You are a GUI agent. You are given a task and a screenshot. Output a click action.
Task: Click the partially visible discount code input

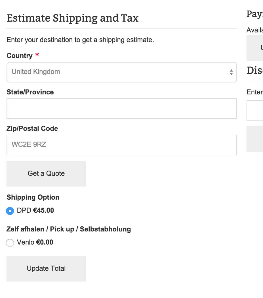[255, 110]
